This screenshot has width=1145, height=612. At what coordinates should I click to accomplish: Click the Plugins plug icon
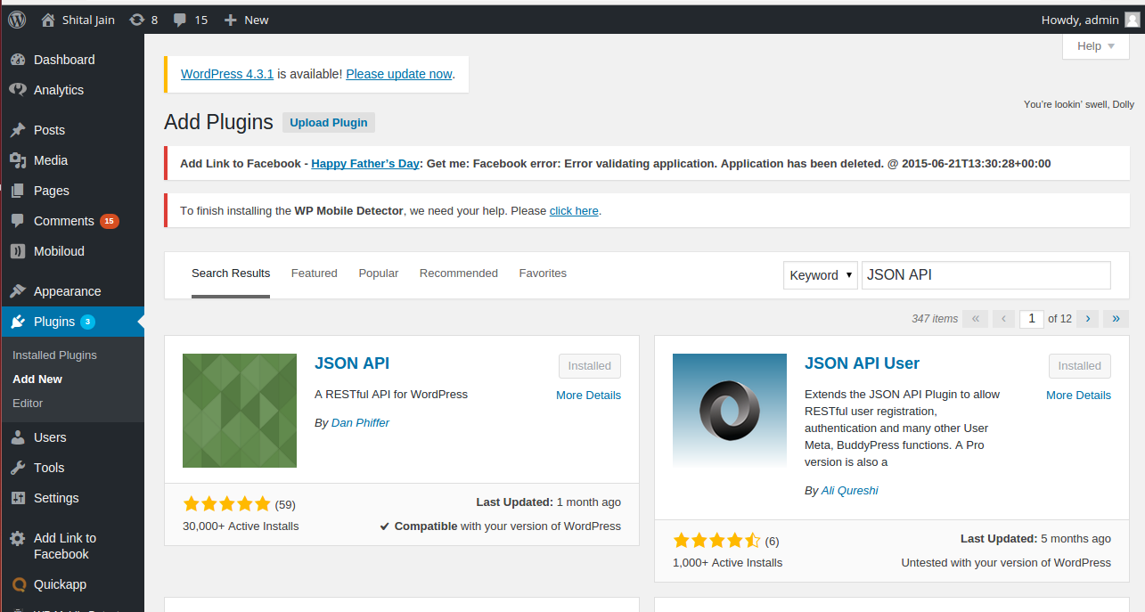[x=18, y=322]
